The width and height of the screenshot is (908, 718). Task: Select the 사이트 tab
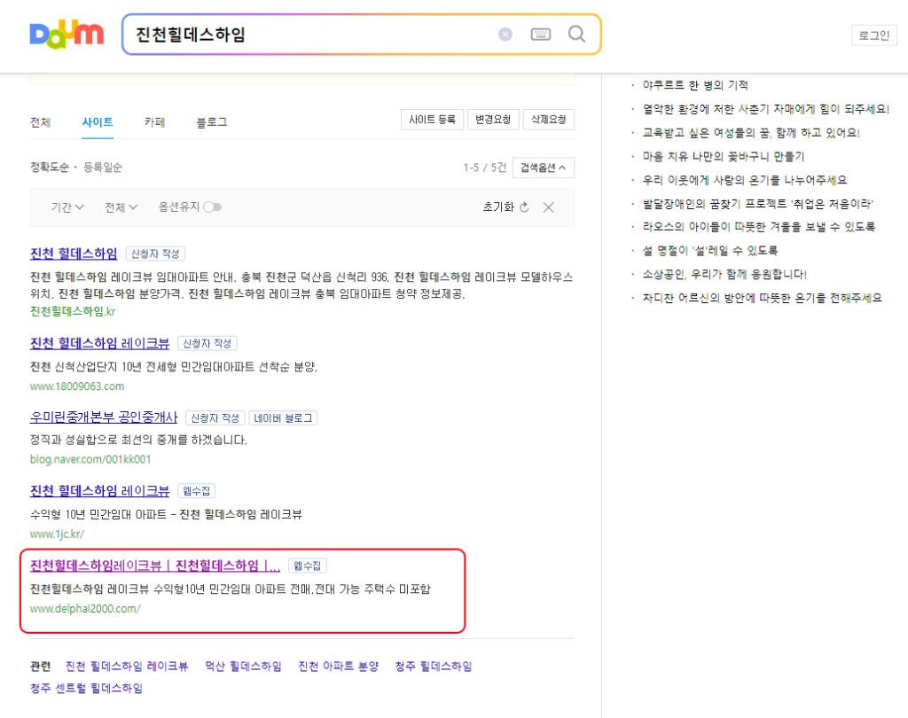(98, 122)
